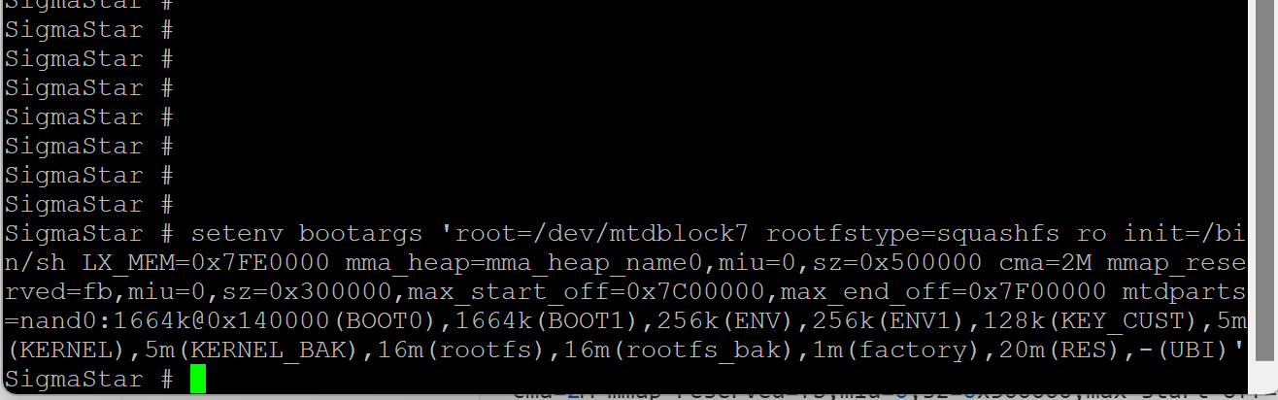
Task: Click the last SigmaStar # prompt
Action: (x=88, y=380)
